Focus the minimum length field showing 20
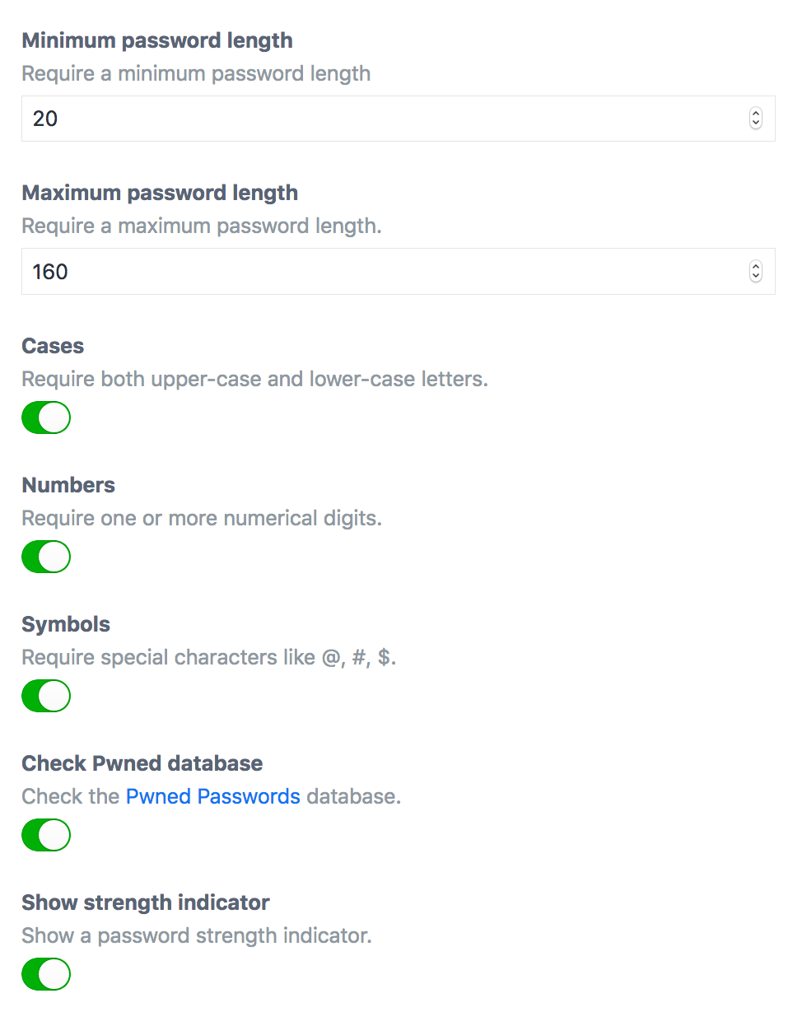802x1026 pixels. [x=399, y=119]
